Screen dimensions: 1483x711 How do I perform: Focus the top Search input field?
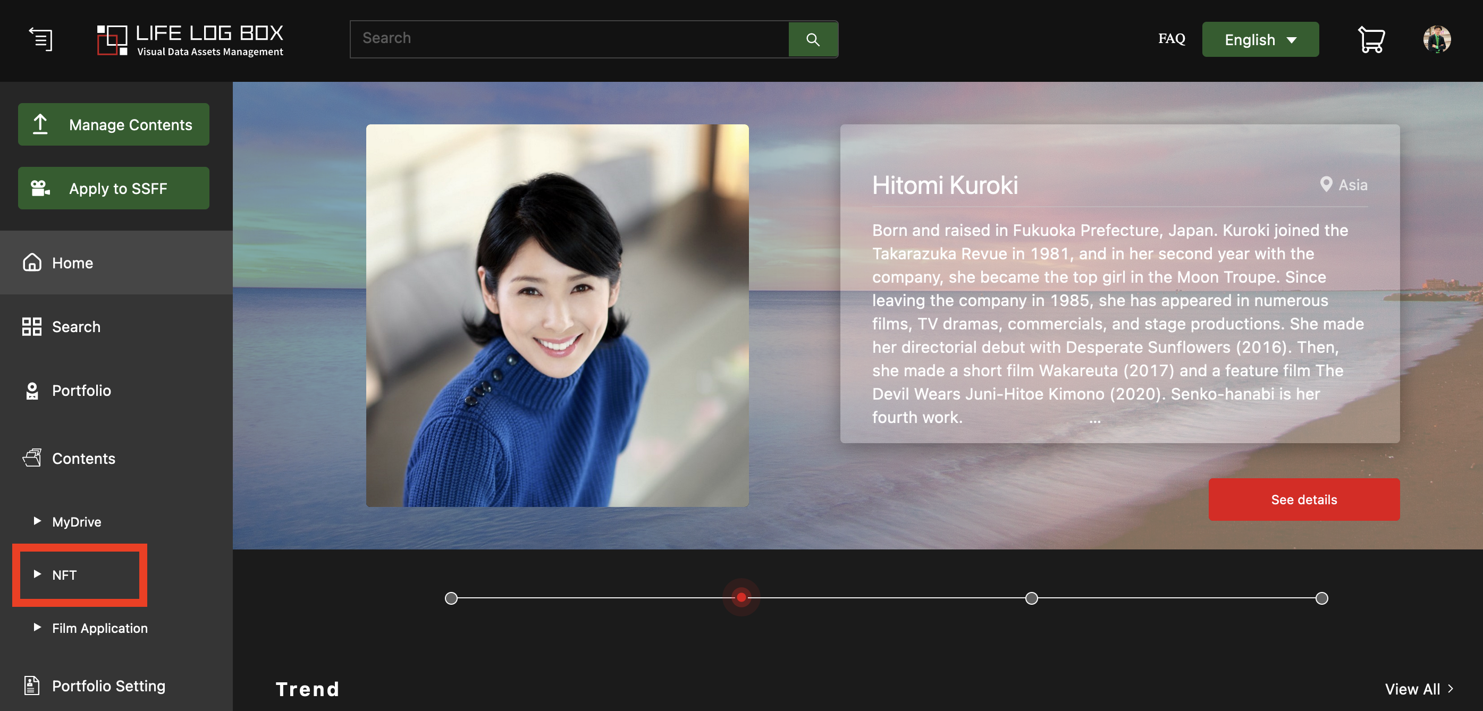[x=569, y=39]
